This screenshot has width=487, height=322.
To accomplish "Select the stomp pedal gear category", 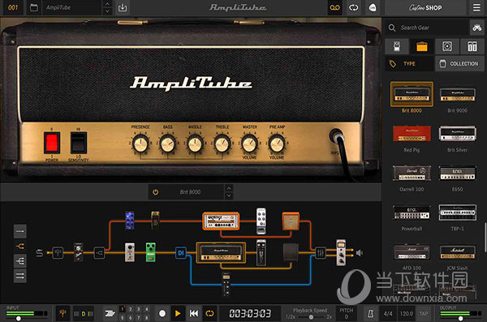I will click(x=397, y=46).
